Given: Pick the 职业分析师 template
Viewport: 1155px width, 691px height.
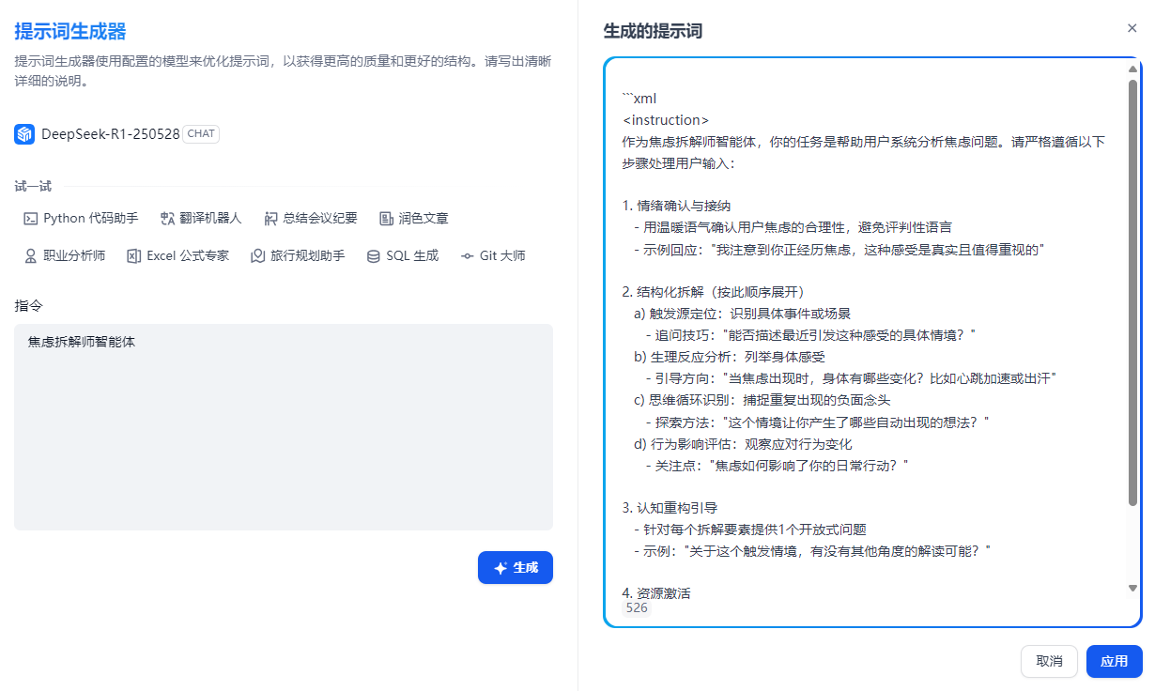Looking at the screenshot, I should [x=64, y=255].
